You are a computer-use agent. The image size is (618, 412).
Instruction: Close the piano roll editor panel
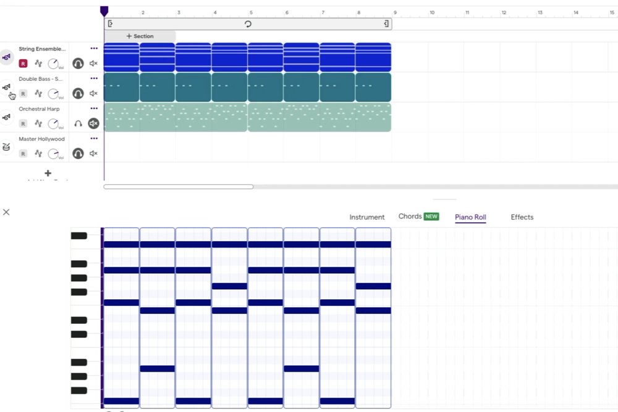pyautogui.click(x=6, y=212)
